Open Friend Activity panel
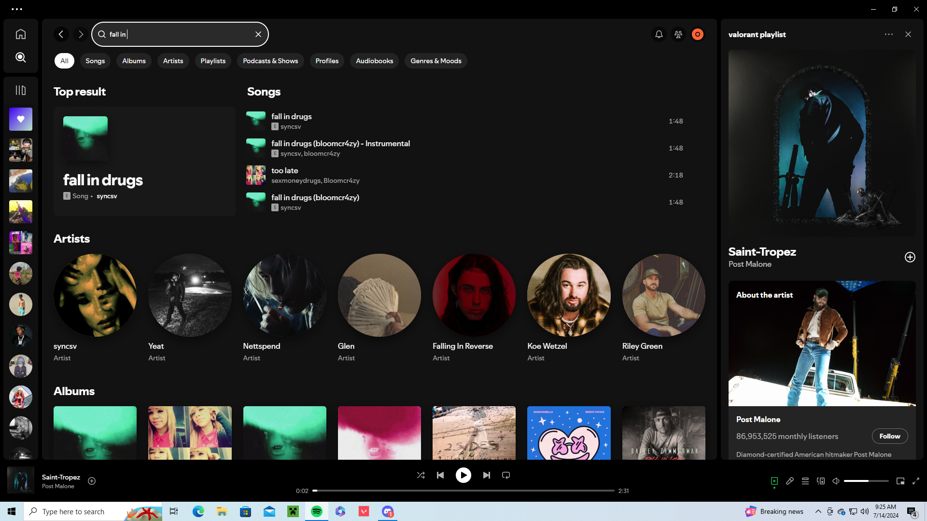 click(678, 34)
